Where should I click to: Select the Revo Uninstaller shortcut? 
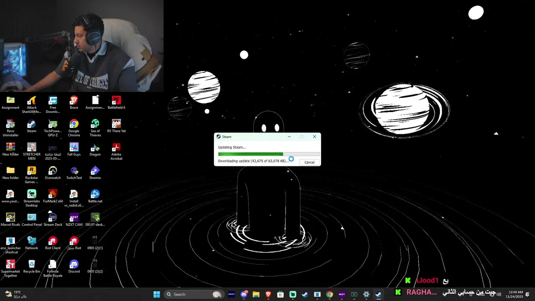pyautogui.click(x=10, y=128)
